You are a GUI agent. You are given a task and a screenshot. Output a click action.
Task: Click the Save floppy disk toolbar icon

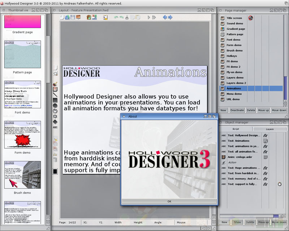(x=73, y=17)
